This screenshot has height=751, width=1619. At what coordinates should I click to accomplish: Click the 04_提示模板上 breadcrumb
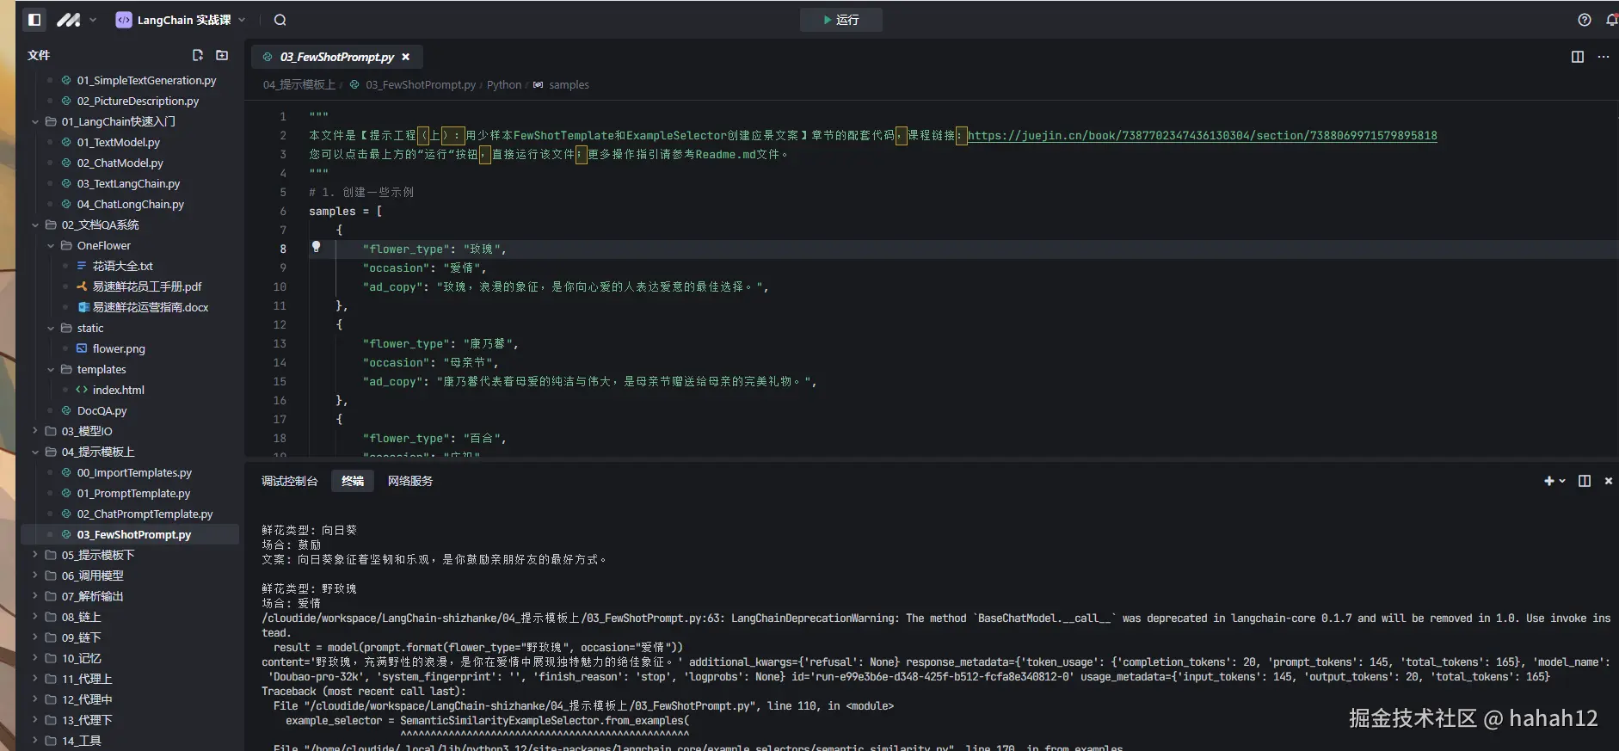pos(299,84)
